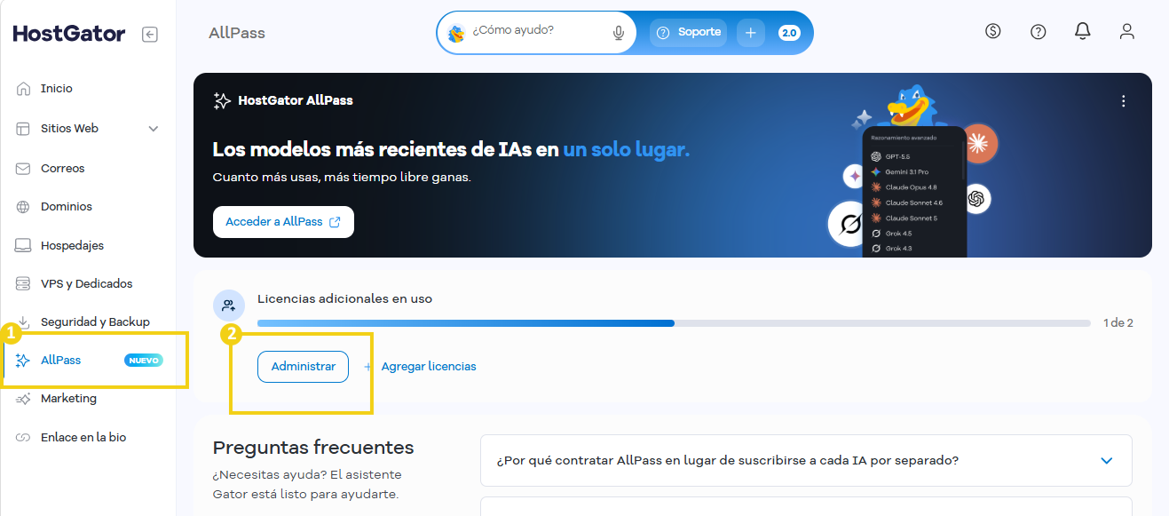Image resolution: width=1169 pixels, height=516 pixels.
Task: Open help with the question mark icon
Action: point(1039,31)
